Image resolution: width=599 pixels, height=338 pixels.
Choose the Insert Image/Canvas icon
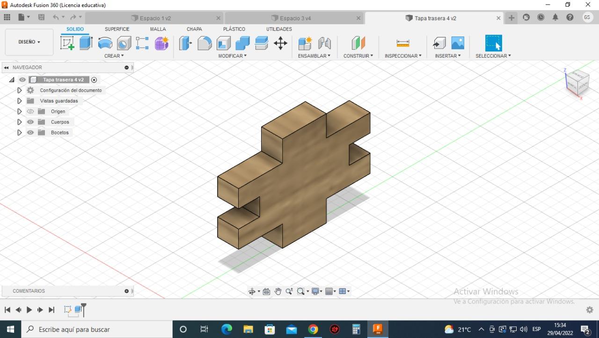pos(458,43)
